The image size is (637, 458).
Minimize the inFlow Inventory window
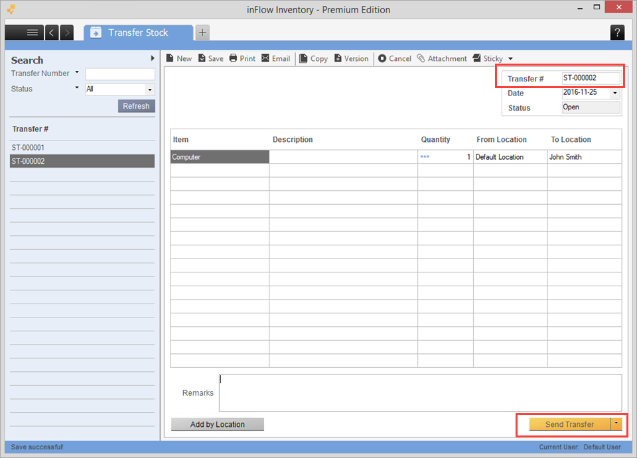580,8
